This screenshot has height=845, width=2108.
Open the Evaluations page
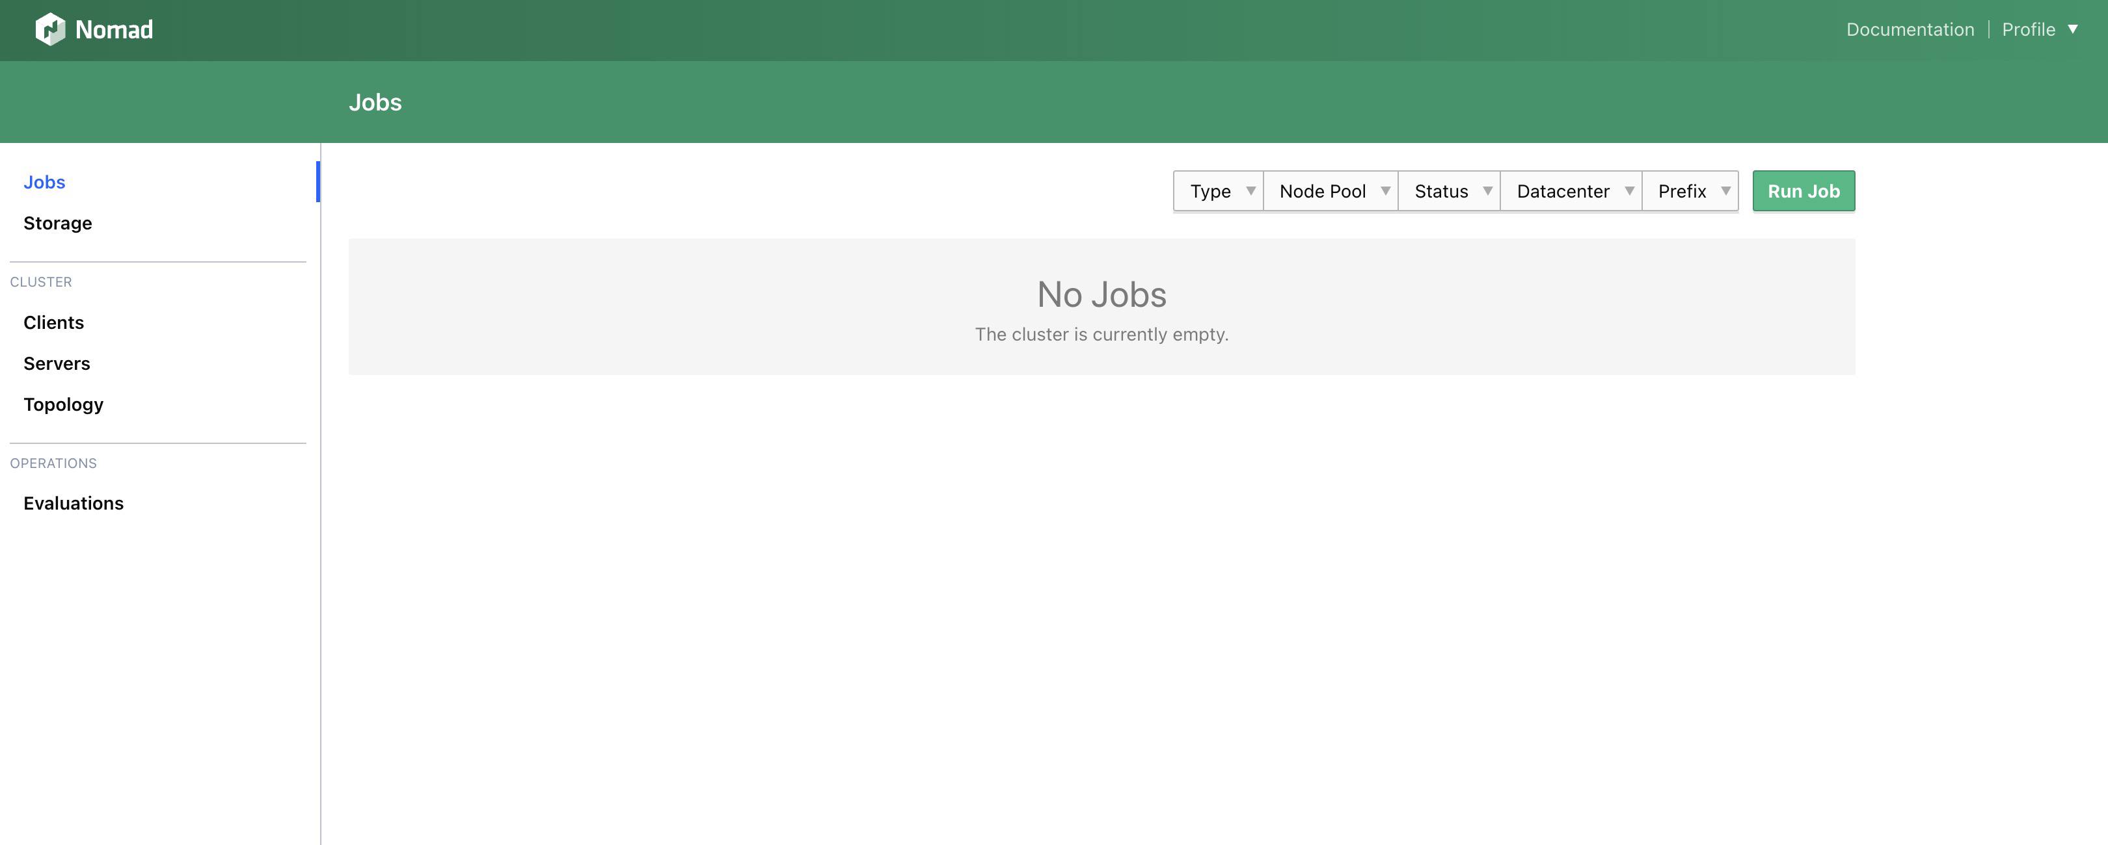tap(73, 502)
